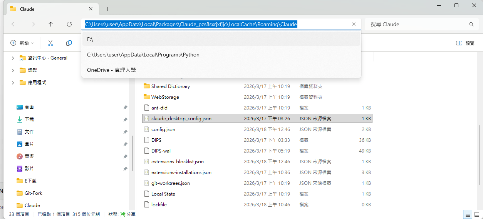The image size is (483, 219).
Task: Choose OneDrive - 真理大學 suggestion
Action: coord(221,70)
